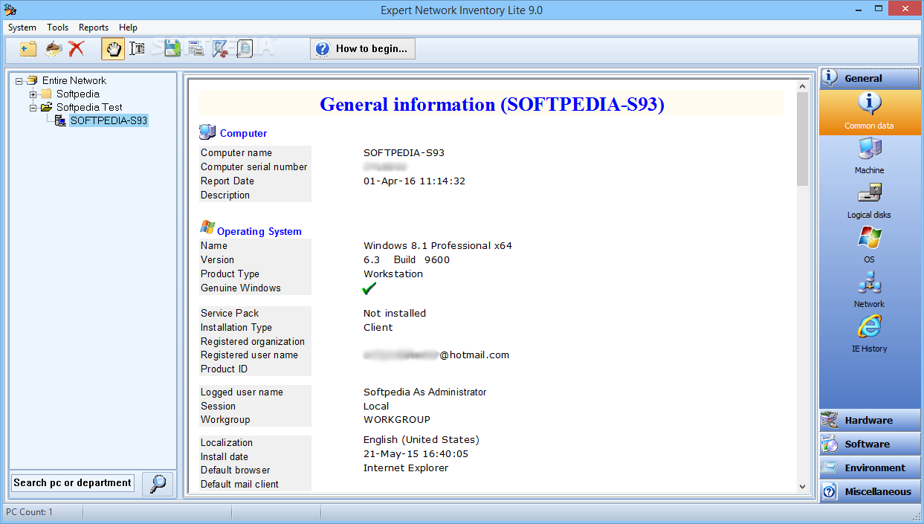Expand the Environment sidebar section
The width and height of the screenshot is (924, 524).
coord(869,468)
